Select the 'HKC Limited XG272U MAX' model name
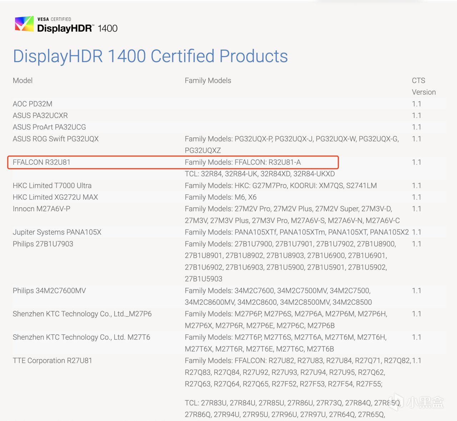The height and width of the screenshot is (421, 457). 55,197
